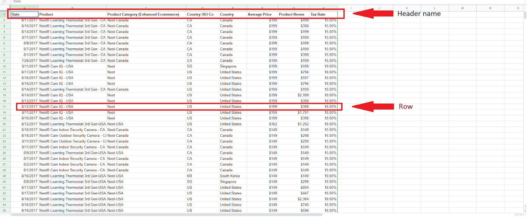Click the vertical scrollbar thumb
527x217 pixels.
coord(525,15)
